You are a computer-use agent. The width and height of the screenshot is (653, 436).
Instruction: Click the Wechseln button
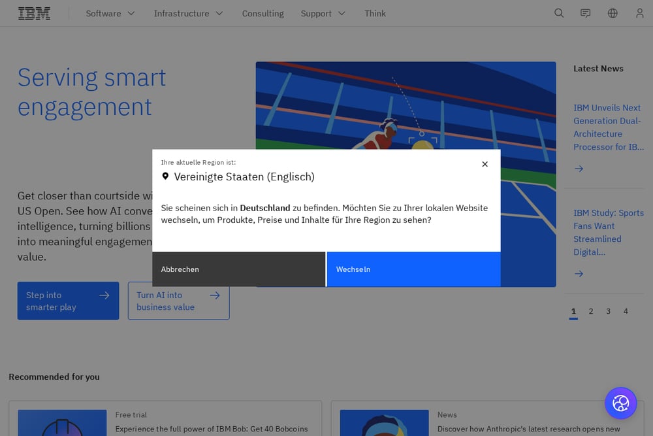point(413,269)
